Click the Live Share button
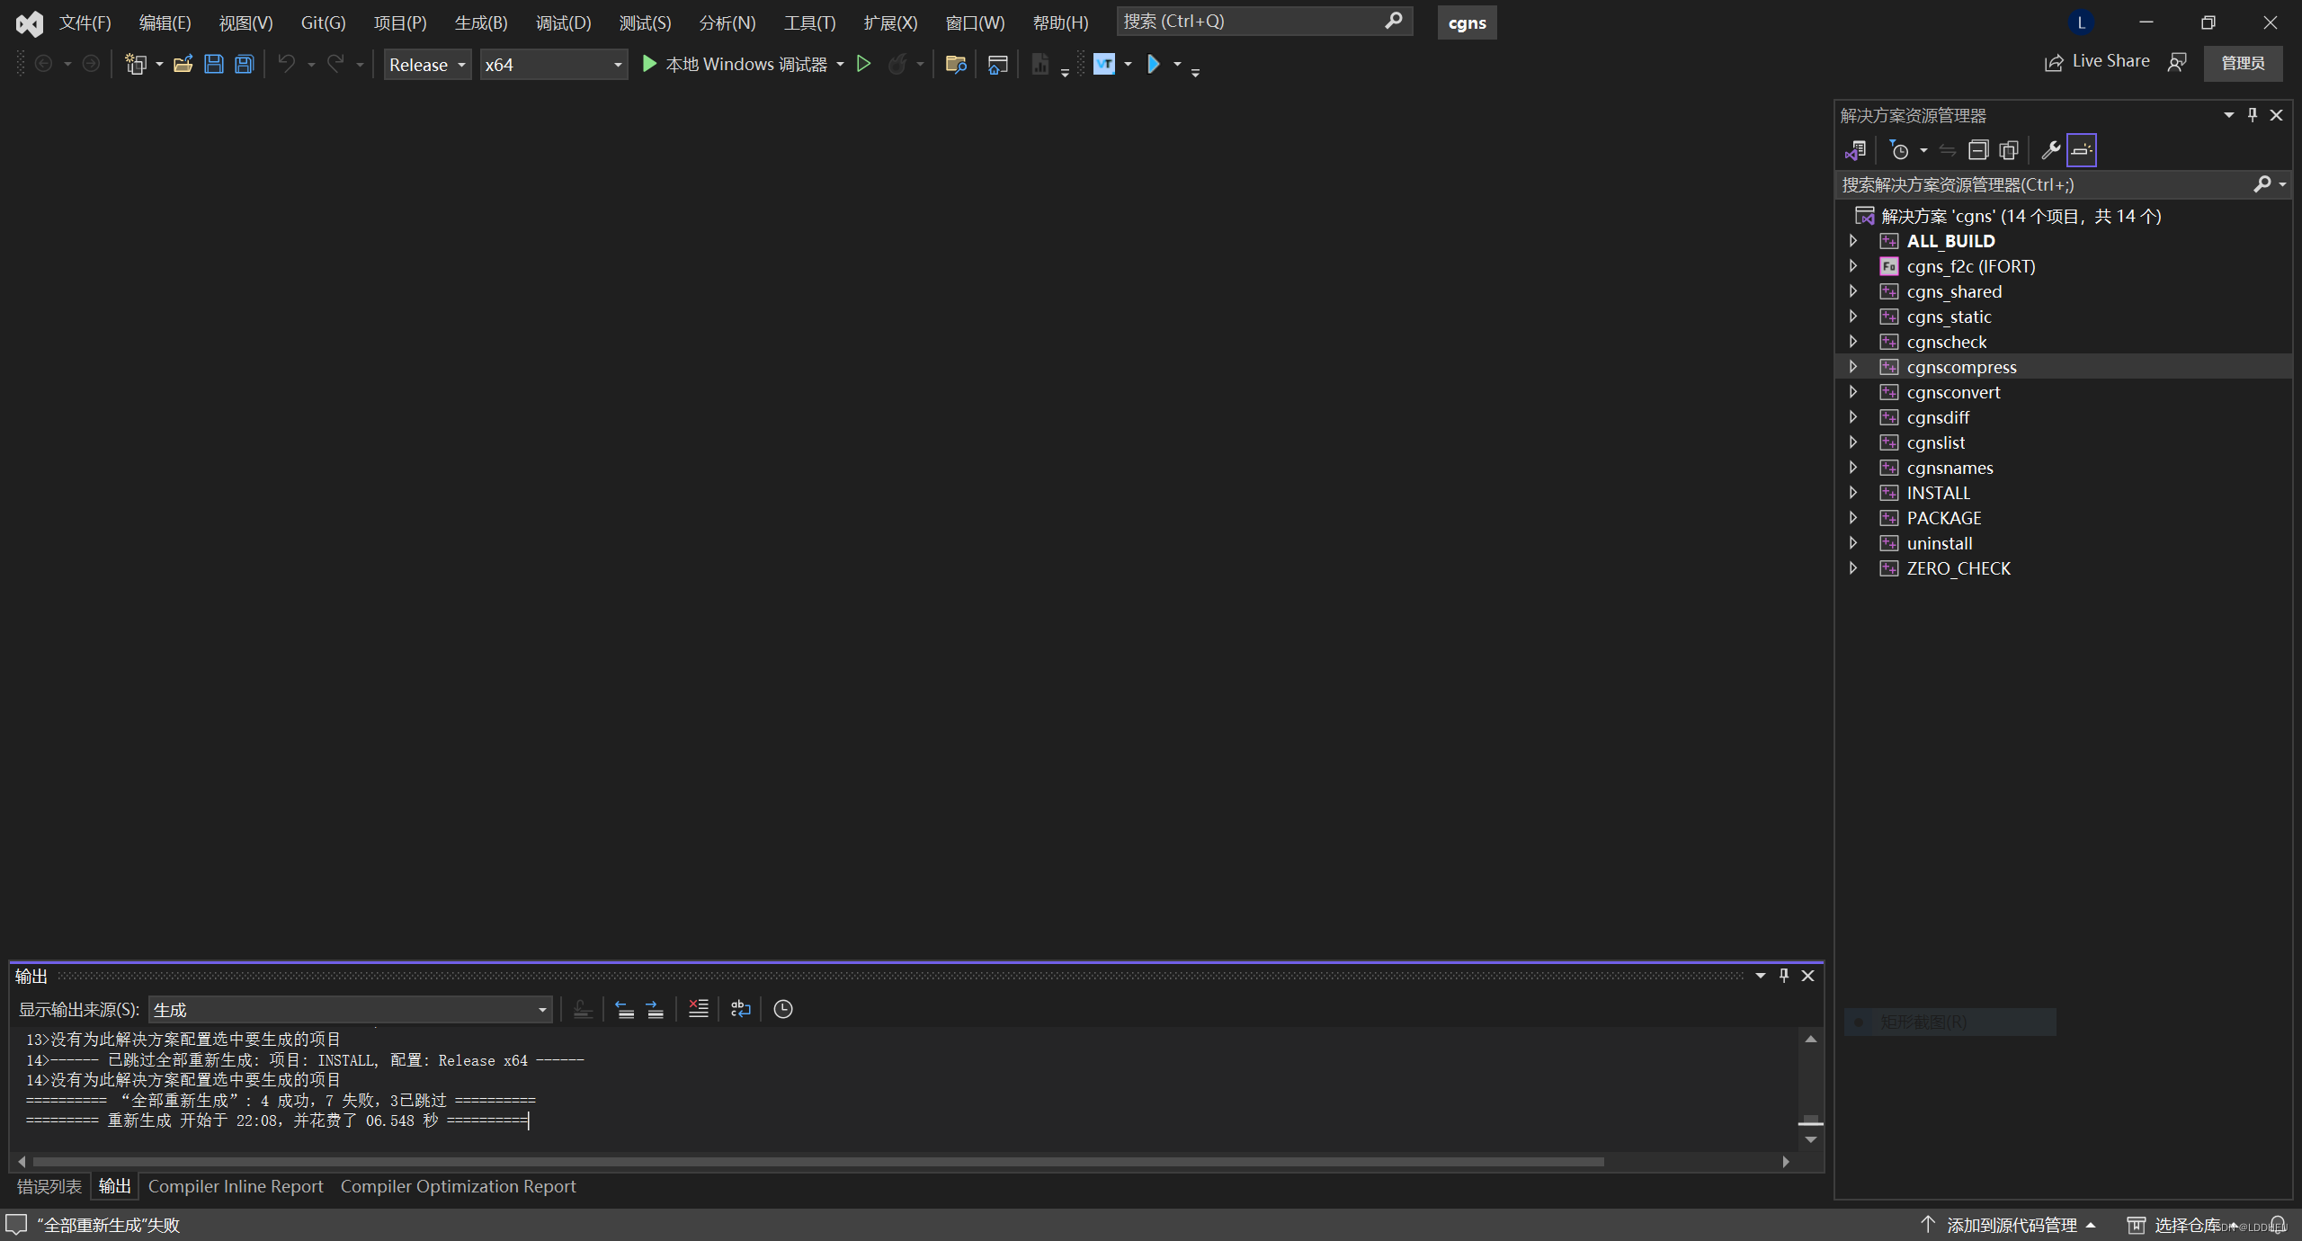 coord(2097,62)
